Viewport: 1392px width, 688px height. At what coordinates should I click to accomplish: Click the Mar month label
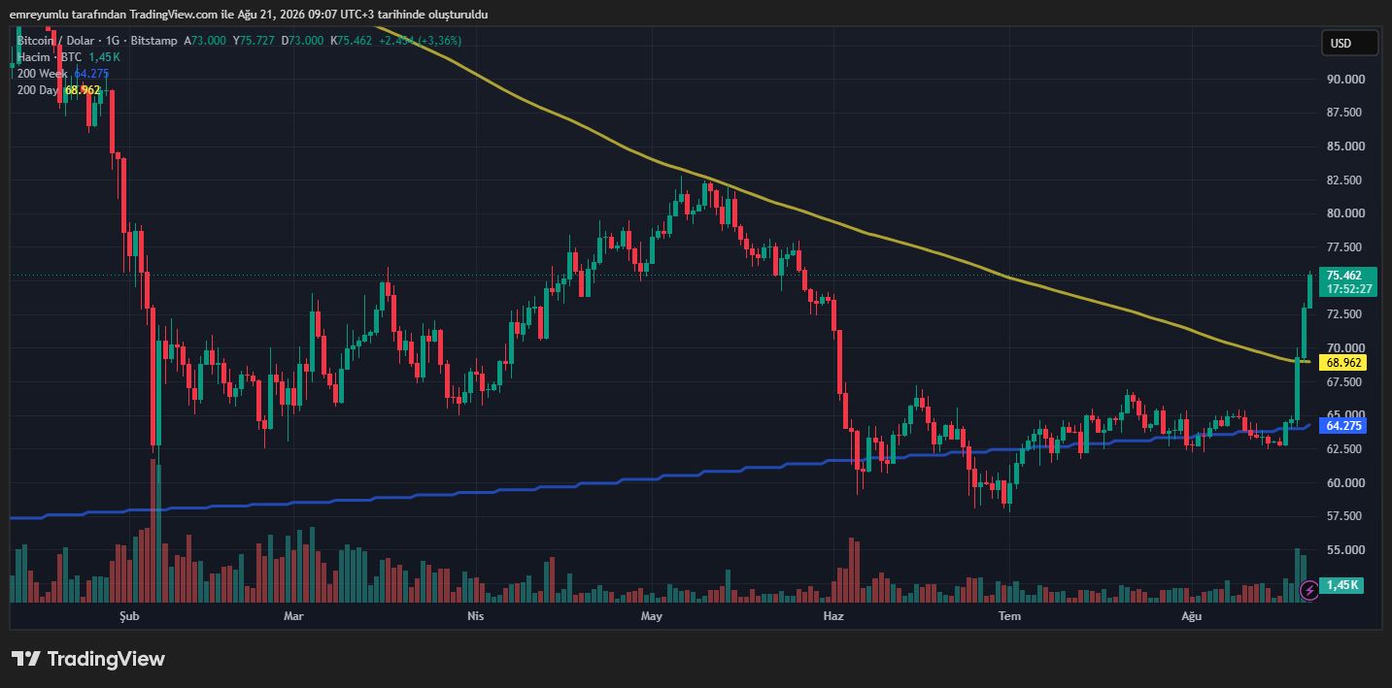pyautogui.click(x=293, y=616)
